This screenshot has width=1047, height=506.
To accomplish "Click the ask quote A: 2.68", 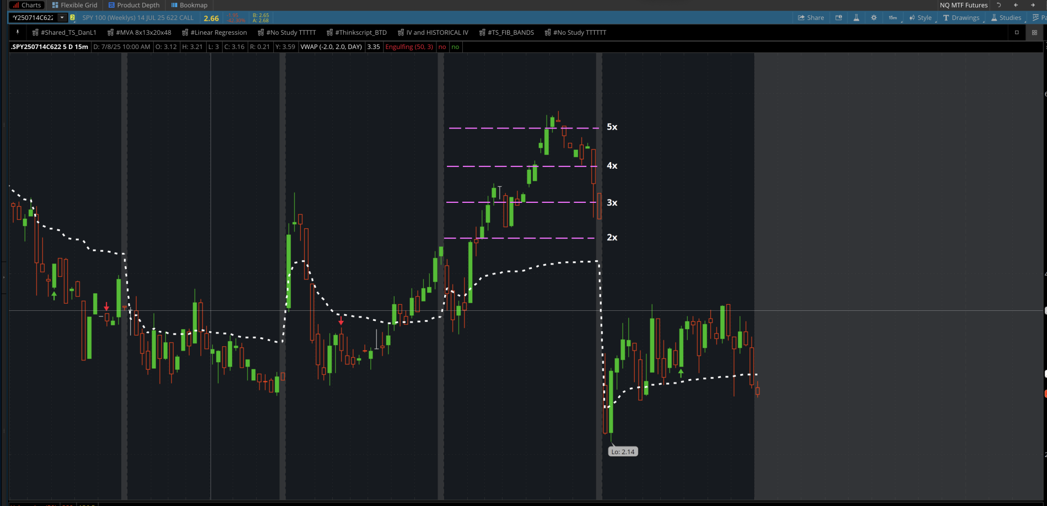I will coord(261,20).
